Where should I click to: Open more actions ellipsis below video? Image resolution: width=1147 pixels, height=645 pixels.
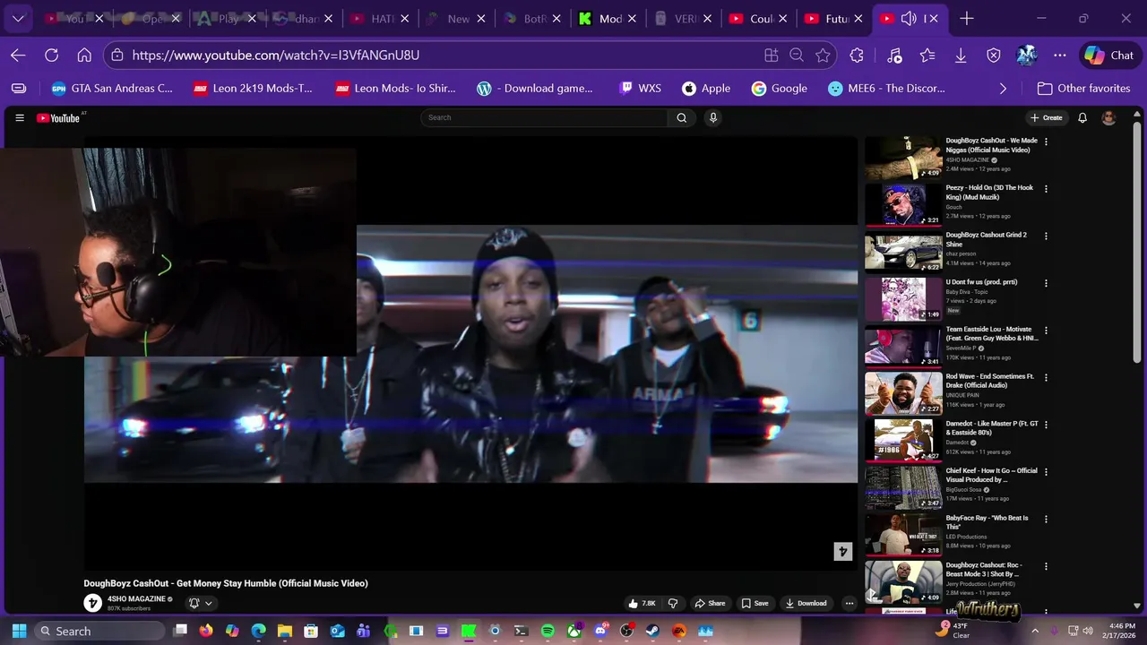point(849,603)
